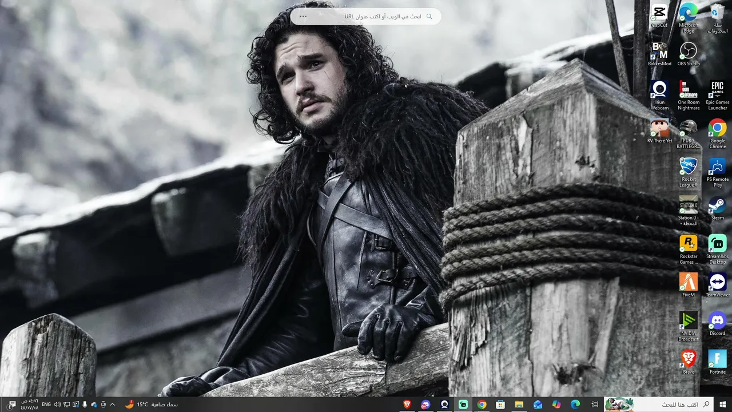Switch to Iriun Webcam on the taskbar
Image resolution: width=732 pixels, height=412 pixels.
point(444,405)
